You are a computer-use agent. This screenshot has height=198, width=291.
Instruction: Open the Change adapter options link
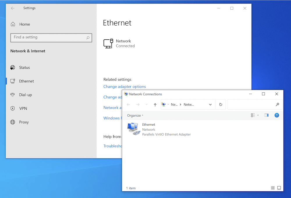coord(125,87)
